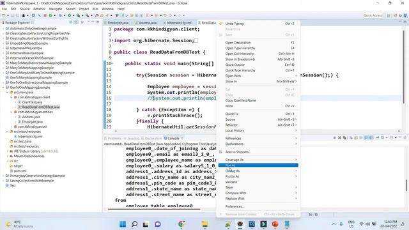The height and width of the screenshot is (230, 409).
Task: Expand JRE System Library node
Action: (7, 151)
